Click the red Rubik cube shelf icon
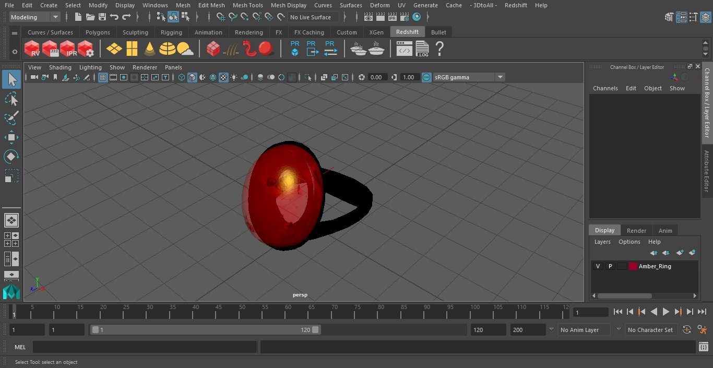Screen dimensions: 713x368 (x=213, y=49)
